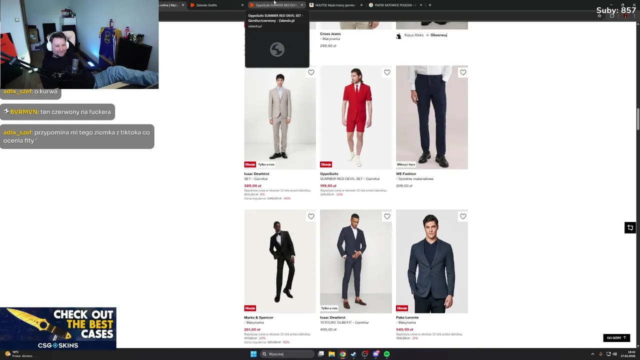Favorite the red OppoSuits Summer Red Devil set

tap(387, 72)
